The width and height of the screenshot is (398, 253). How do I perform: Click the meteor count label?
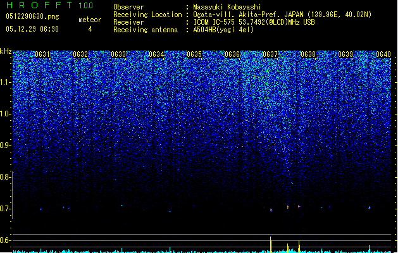(x=90, y=20)
